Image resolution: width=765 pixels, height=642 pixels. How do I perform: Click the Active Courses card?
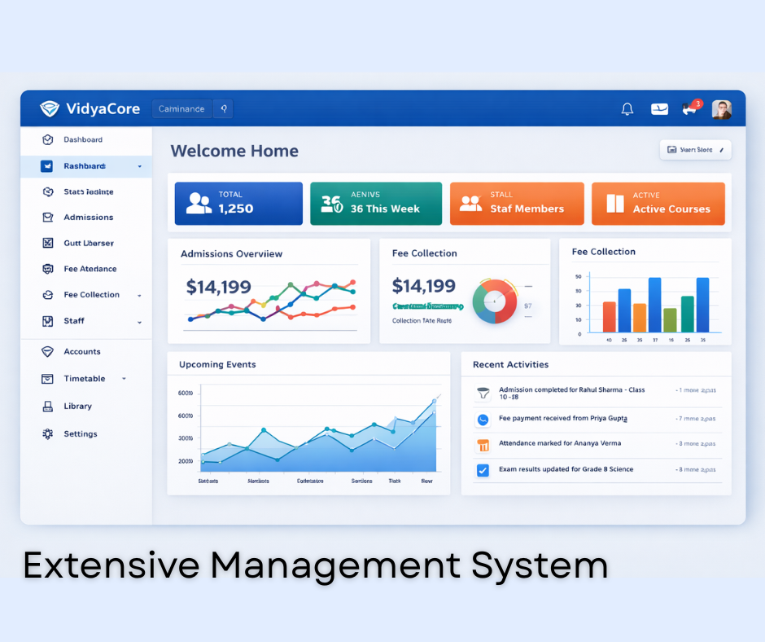(658, 204)
